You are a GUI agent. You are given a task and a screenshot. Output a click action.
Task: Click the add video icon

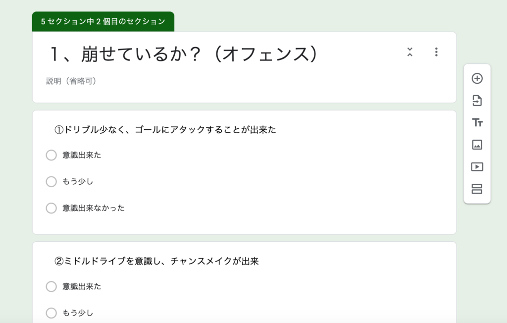pos(477,166)
